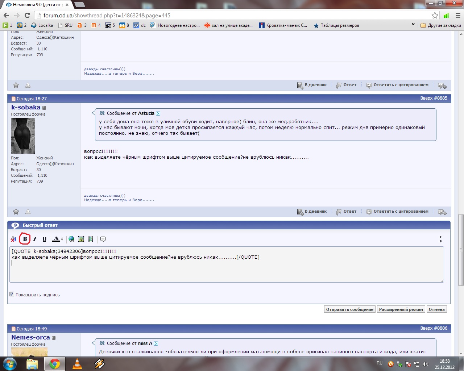Open the 'Другие закладки' bookmarks folder

[441, 25]
